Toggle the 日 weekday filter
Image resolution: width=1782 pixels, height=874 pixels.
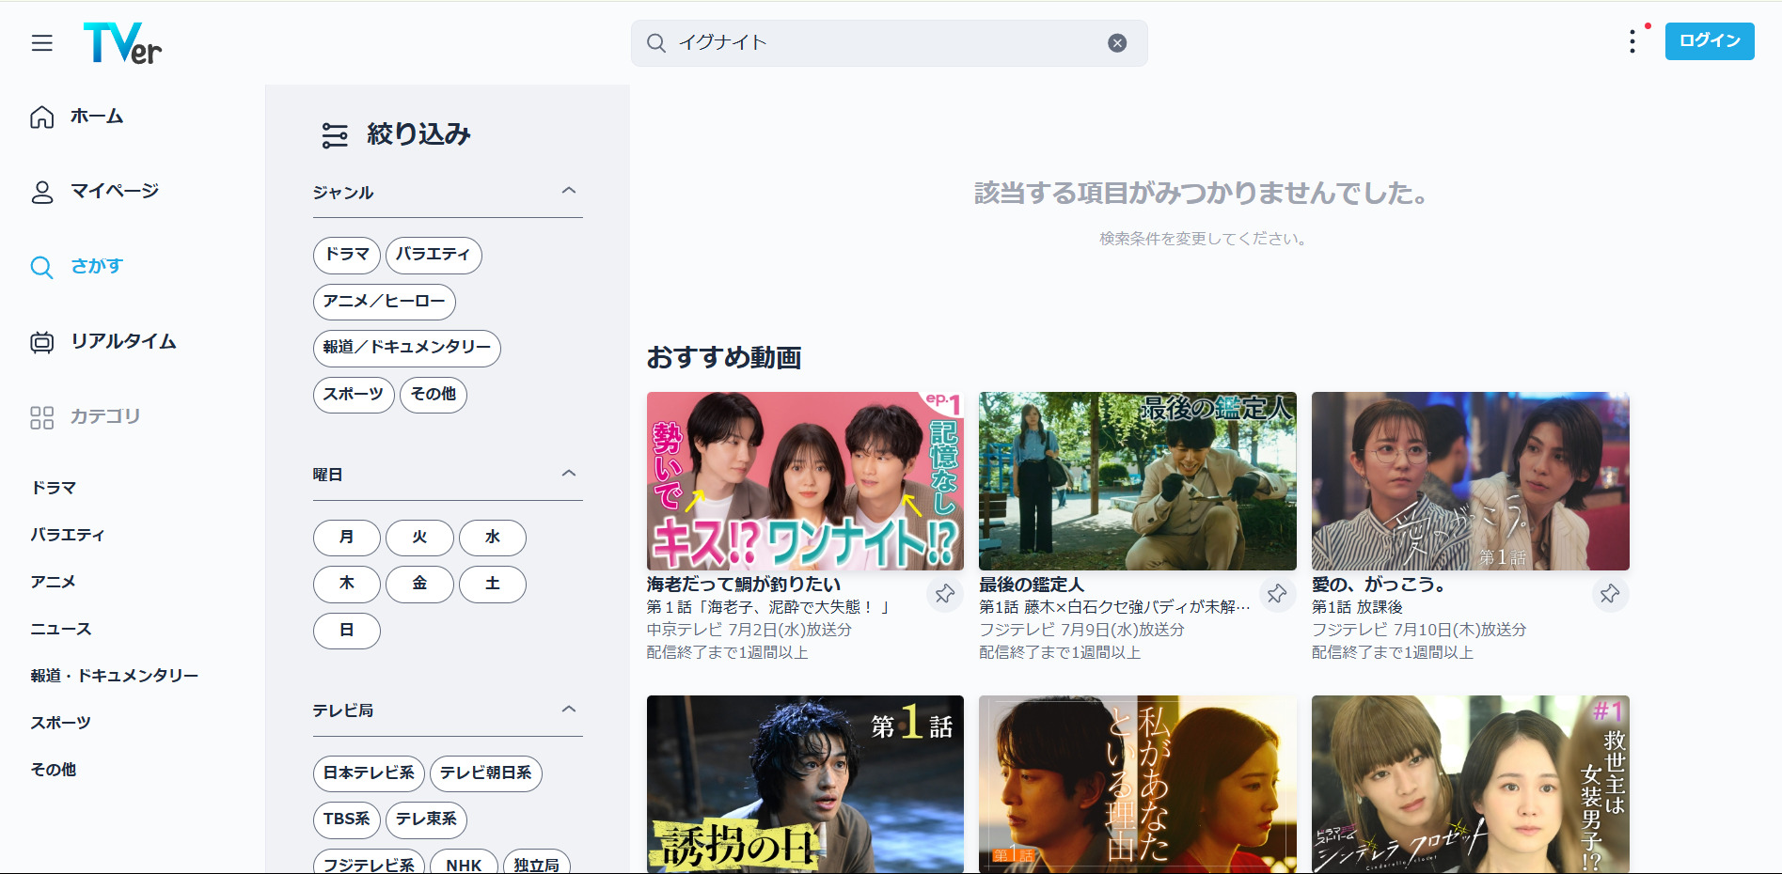click(x=347, y=631)
